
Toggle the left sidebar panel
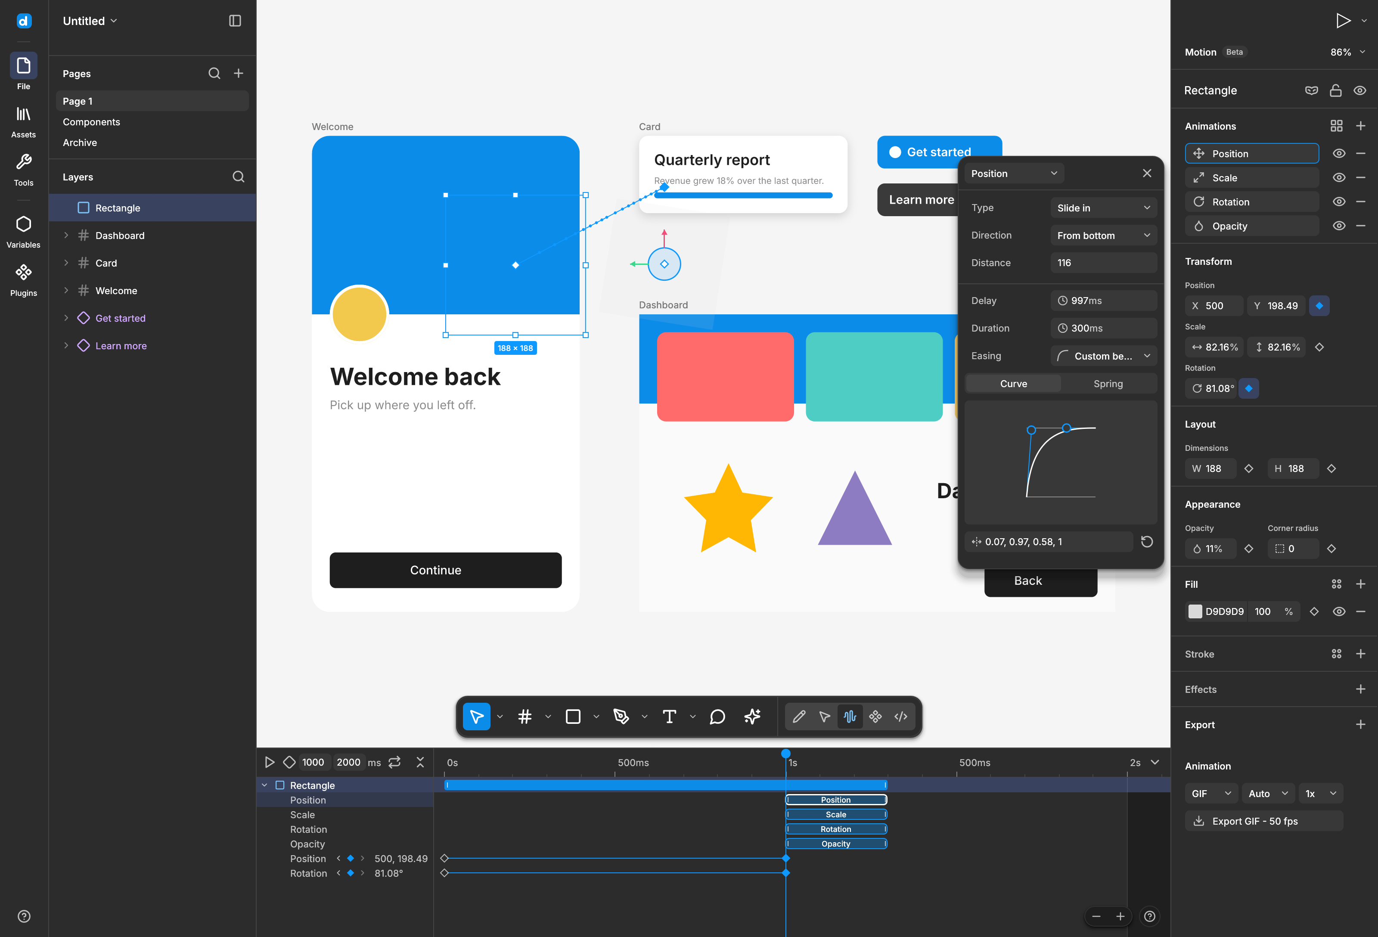pos(235,21)
